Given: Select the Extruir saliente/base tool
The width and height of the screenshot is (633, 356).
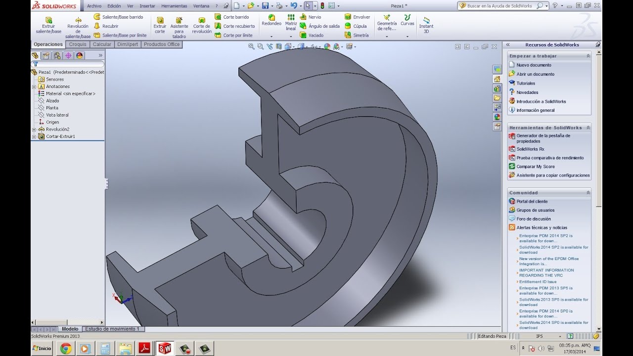Looking at the screenshot, I should pos(48,25).
